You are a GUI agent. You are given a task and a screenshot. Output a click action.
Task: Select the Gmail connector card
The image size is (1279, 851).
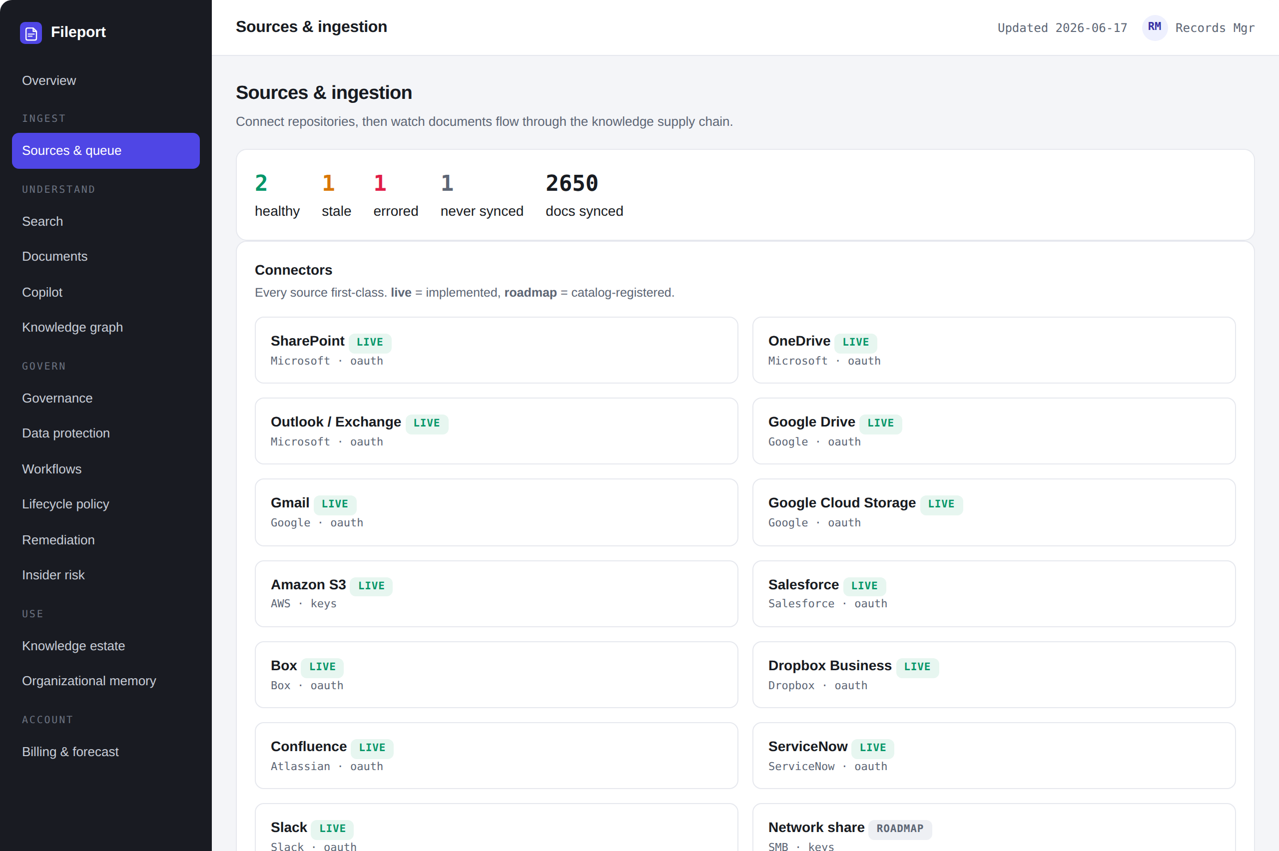496,512
